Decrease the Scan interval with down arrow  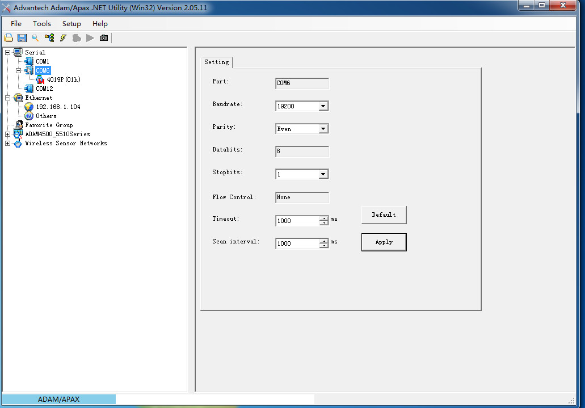(323, 246)
